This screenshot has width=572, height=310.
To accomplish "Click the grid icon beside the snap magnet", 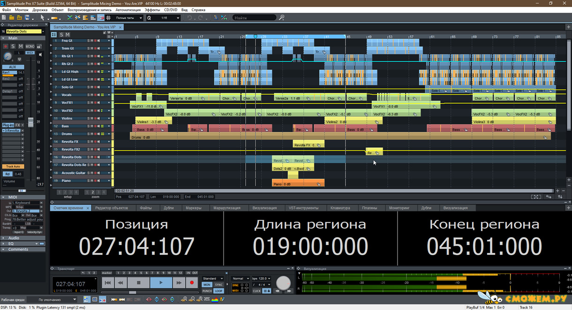I will pyautogui.click(x=108, y=18).
